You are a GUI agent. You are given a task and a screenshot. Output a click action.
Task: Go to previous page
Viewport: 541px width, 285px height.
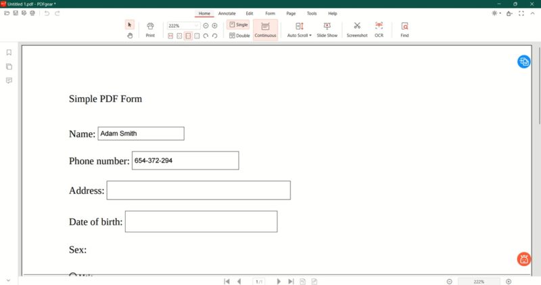[239, 282]
